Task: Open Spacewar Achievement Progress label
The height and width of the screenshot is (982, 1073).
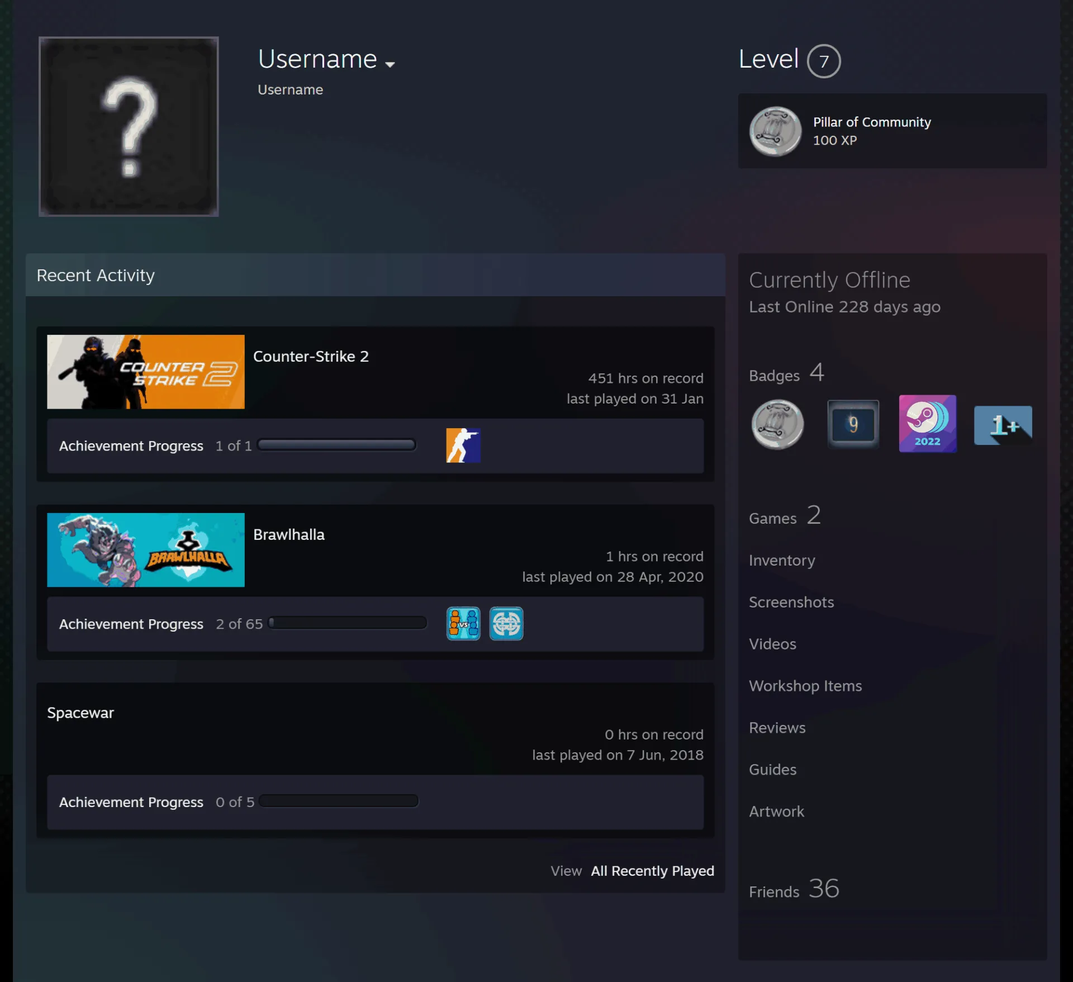Action: [x=131, y=802]
